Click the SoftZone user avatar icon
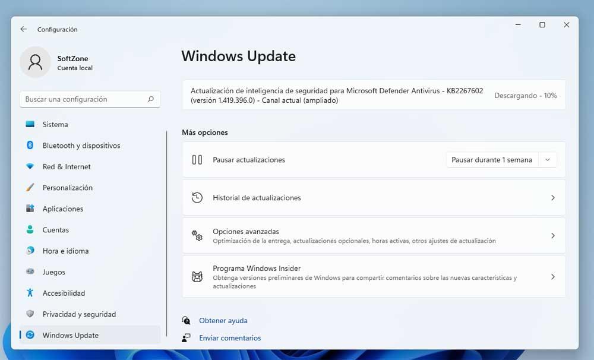 point(35,62)
